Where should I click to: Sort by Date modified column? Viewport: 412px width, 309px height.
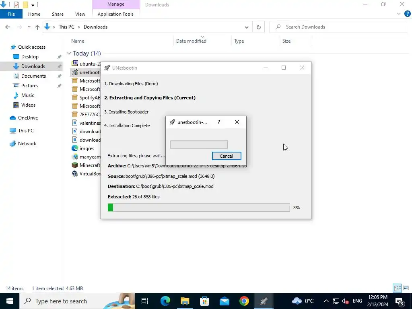191,41
